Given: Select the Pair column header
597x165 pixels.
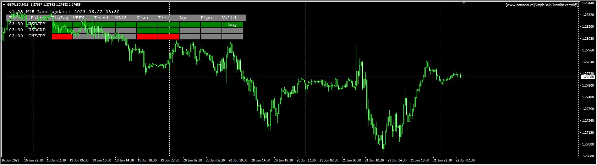Looking at the screenshot, I should 36,18.
